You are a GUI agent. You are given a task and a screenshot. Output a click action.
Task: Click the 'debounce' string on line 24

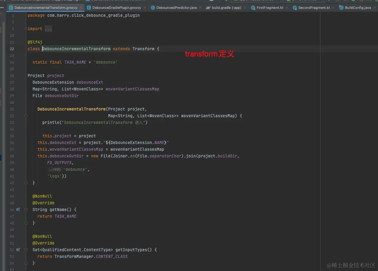tap(106, 62)
